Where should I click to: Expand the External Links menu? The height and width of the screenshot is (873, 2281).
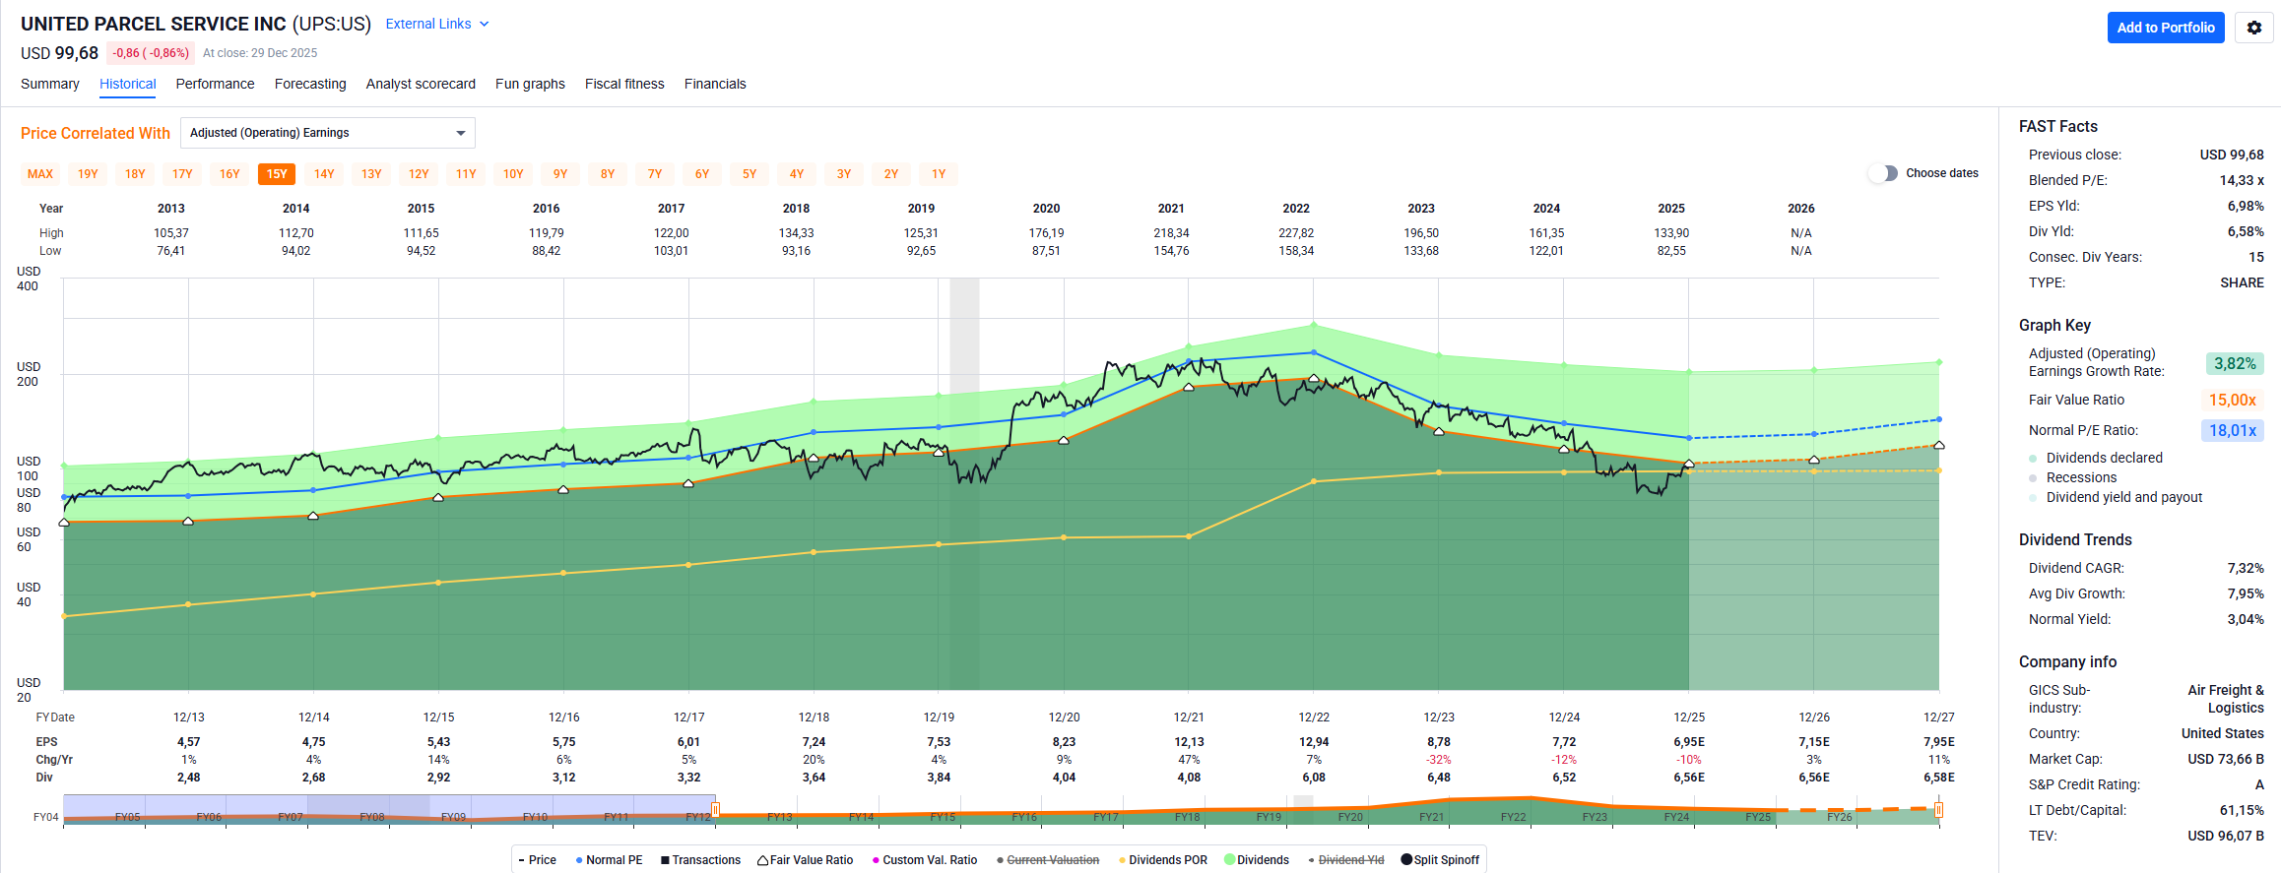[x=436, y=24]
